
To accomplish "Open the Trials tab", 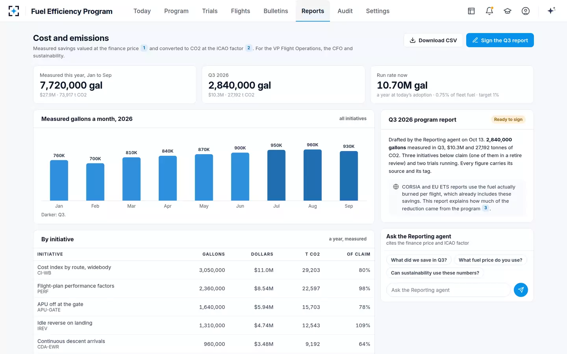I will [x=210, y=11].
